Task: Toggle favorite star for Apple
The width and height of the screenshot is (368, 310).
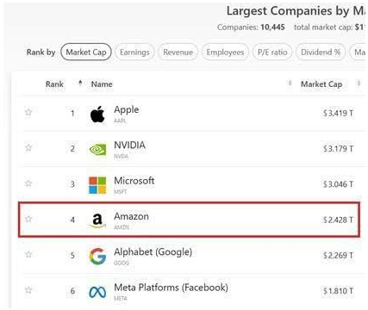Action: click(x=28, y=112)
